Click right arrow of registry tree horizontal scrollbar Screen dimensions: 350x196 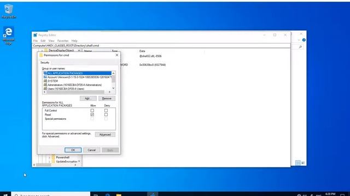(75, 165)
